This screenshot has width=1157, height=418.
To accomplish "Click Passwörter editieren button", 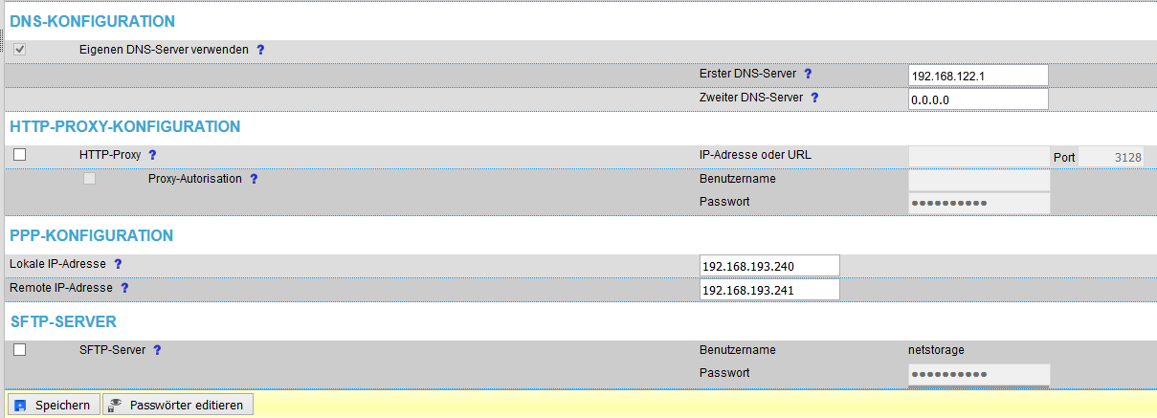I will click(178, 406).
